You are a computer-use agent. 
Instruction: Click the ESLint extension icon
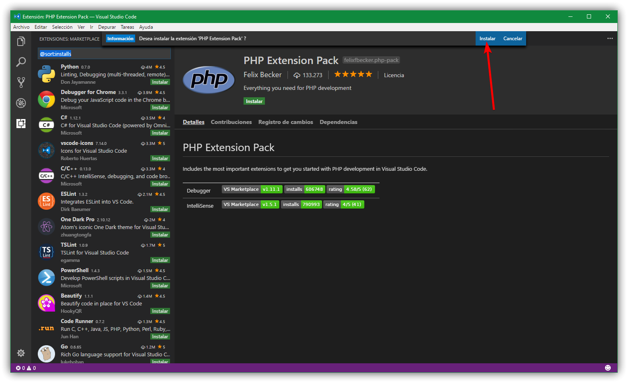pos(46,202)
